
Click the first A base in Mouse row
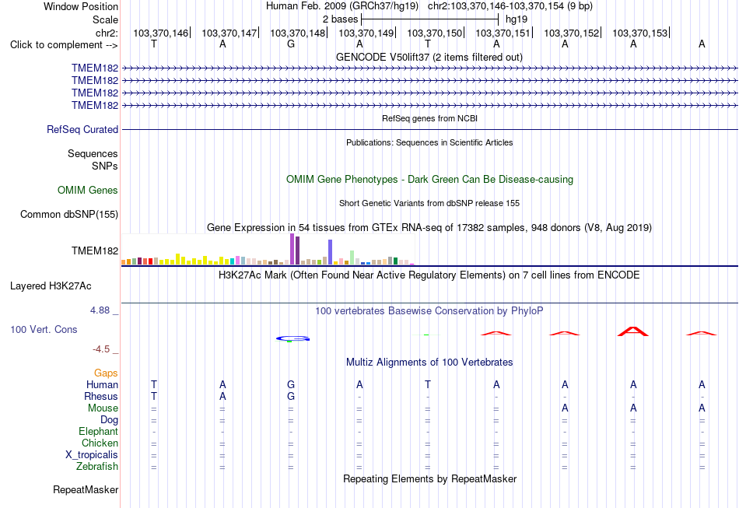(x=565, y=408)
